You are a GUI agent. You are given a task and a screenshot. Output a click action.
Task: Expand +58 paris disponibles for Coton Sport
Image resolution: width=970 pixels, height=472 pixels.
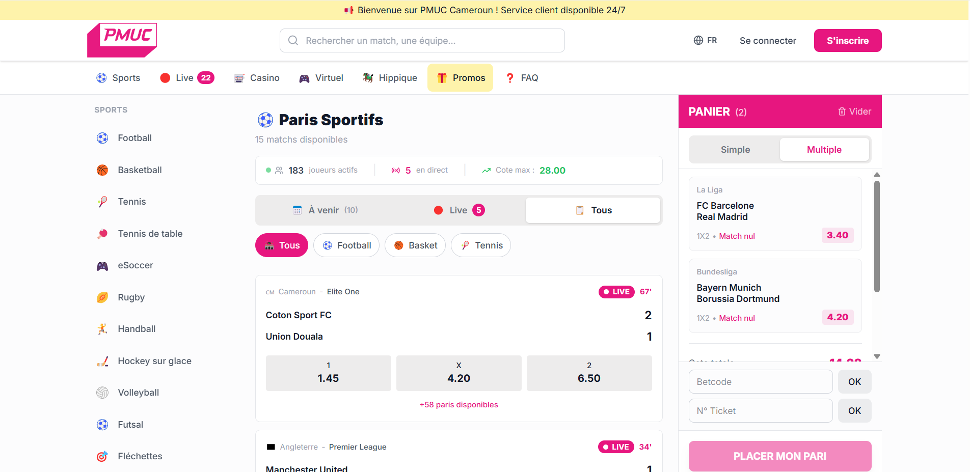459,405
